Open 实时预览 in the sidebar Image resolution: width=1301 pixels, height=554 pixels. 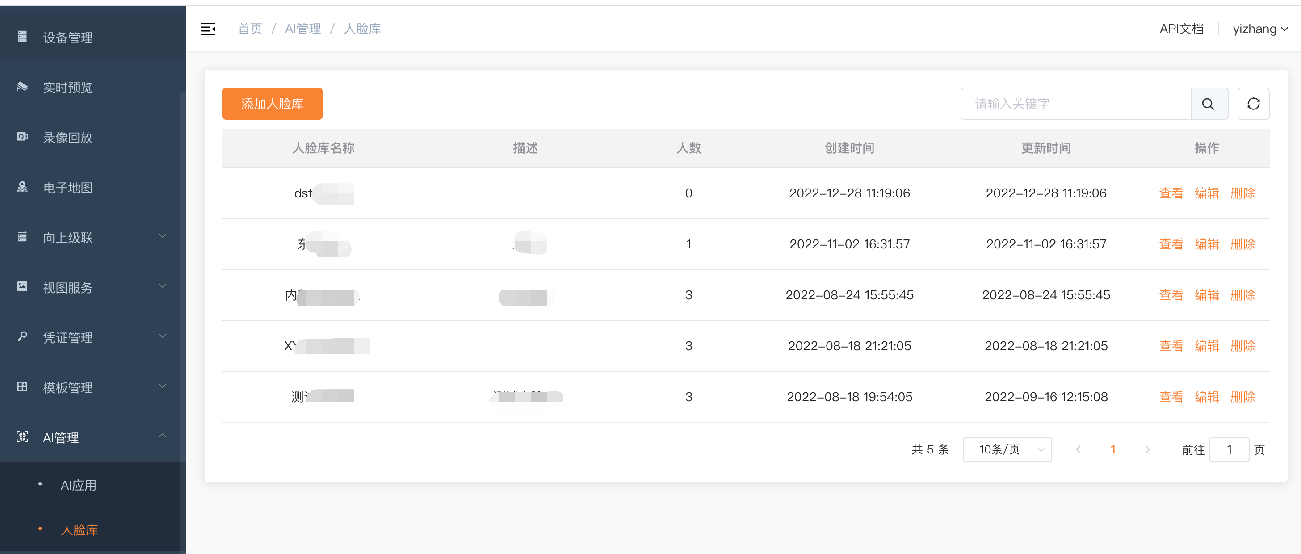tap(67, 88)
